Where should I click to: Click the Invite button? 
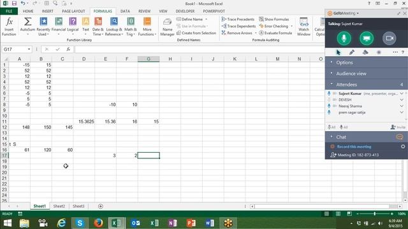[398, 127]
